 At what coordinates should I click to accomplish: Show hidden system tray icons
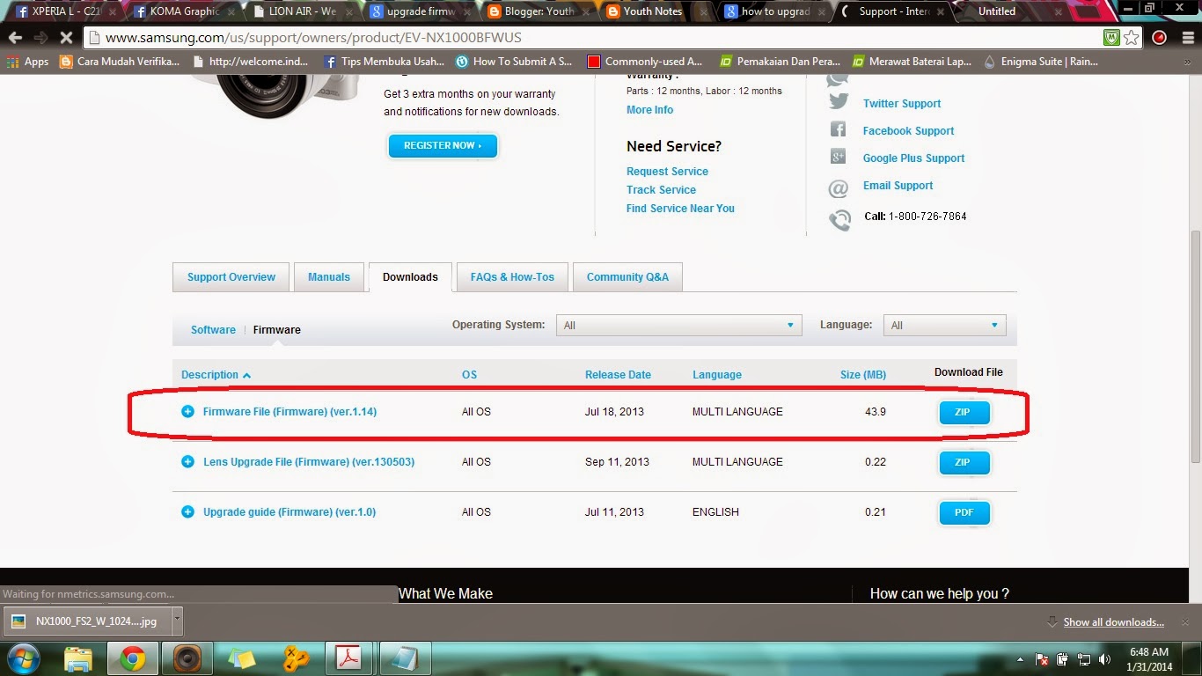click(x=1020, y=658)
